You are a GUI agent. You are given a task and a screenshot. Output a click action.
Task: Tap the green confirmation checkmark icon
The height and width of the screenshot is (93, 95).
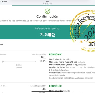[47, 11]
